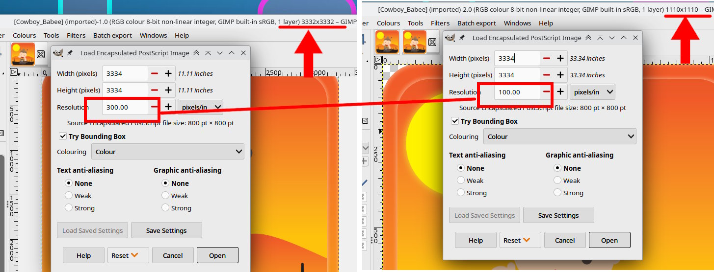The image size is (714, 272).
Task: Click Cancel in the 100.00 resolution dialog
Action: click(565, 240)
